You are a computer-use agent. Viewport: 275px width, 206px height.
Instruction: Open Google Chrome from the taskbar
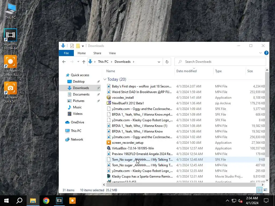coord(46,201)
